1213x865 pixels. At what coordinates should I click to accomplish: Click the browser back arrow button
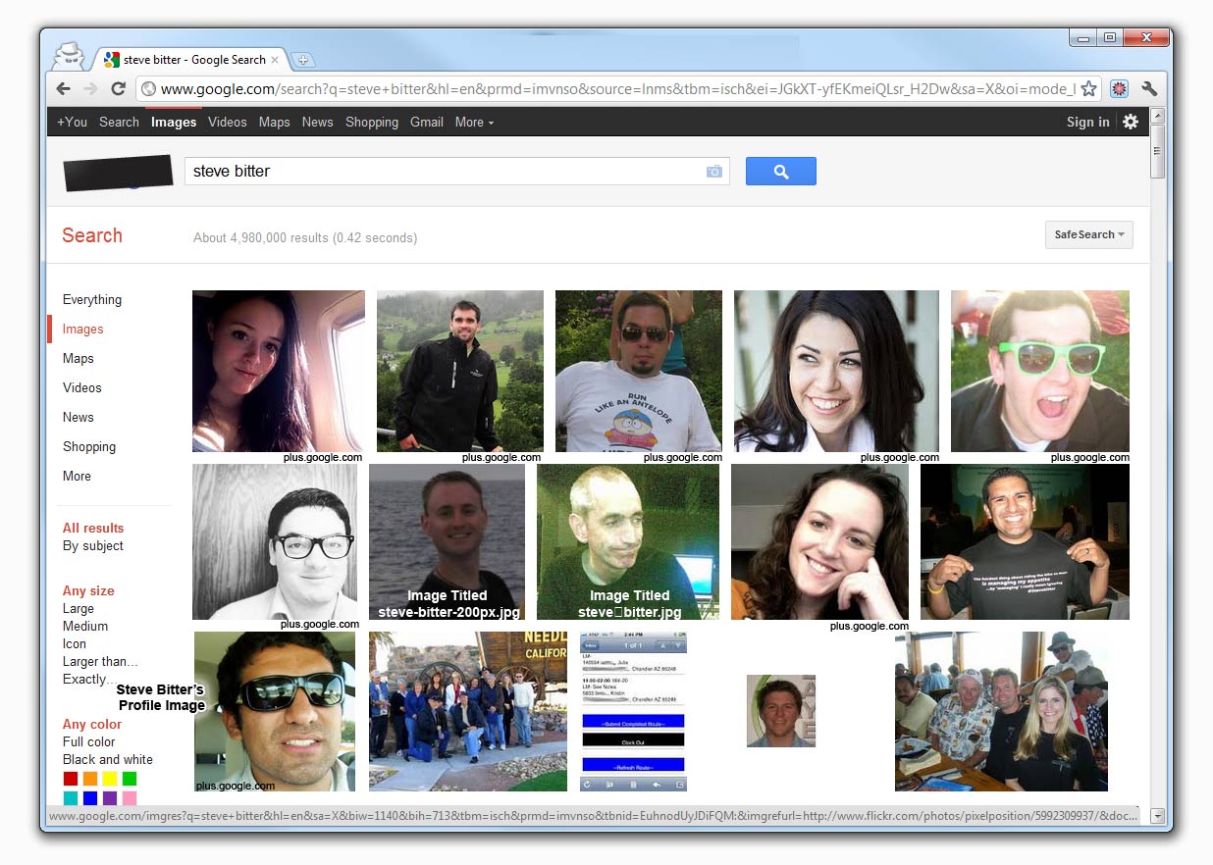click(x=63, y=89)
